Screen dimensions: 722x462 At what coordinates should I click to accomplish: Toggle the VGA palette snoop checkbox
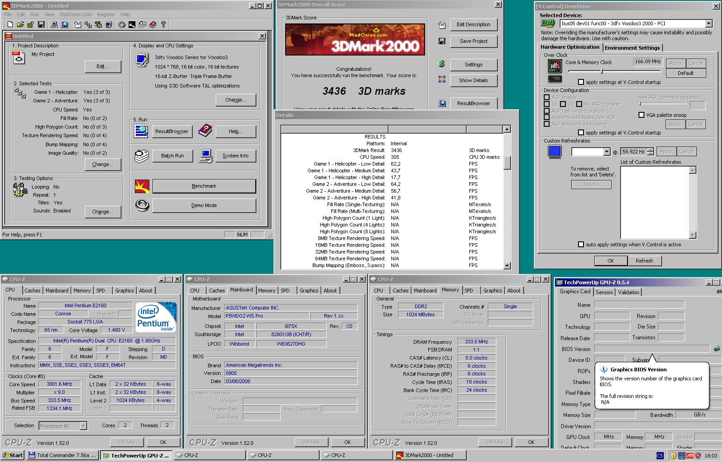tap(641, 115)
